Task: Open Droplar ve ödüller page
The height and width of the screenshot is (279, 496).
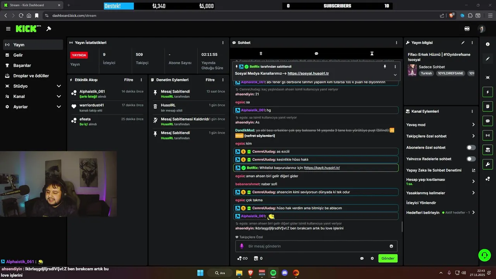Action: (x=33, y=76)
